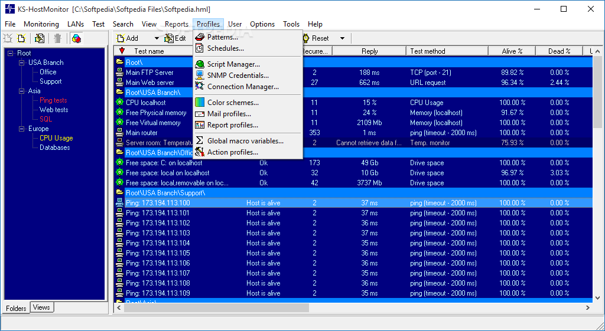Select the Web tests folder
Screen dimensions: 605x331
[54, 110]
